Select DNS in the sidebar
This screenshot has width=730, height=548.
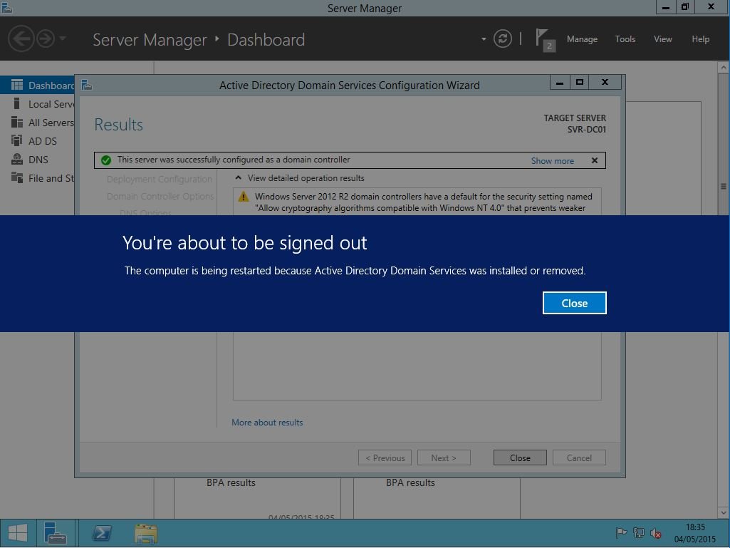(x=38, y=160)
